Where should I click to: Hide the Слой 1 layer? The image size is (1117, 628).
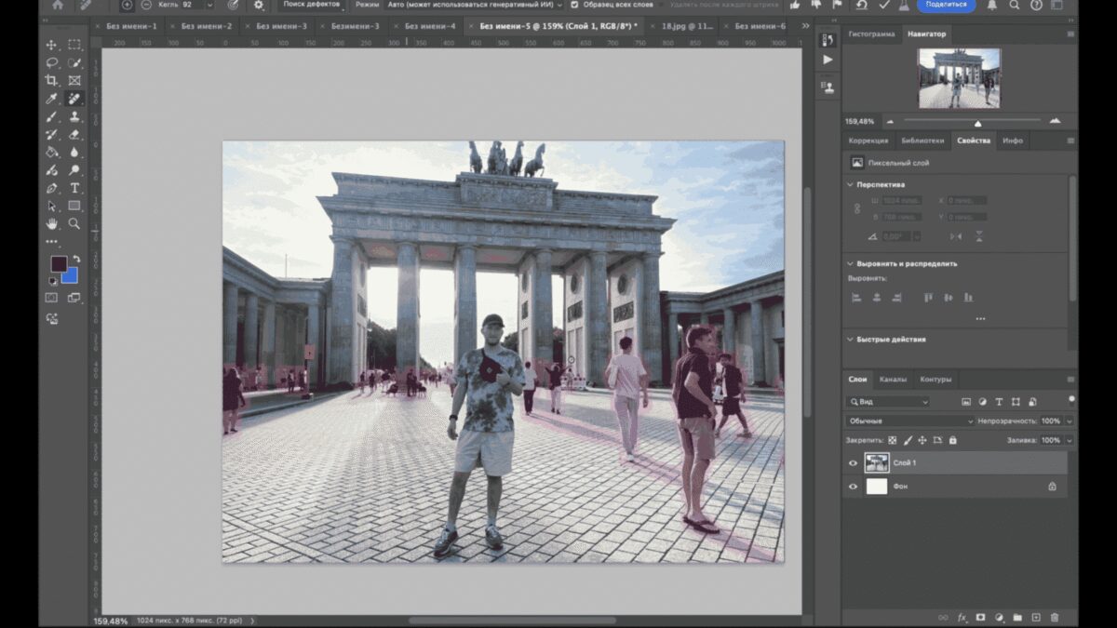[854, 463]
